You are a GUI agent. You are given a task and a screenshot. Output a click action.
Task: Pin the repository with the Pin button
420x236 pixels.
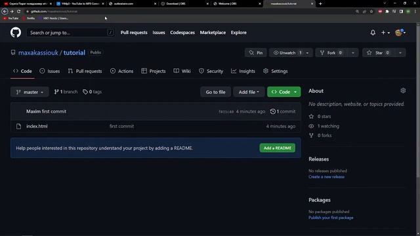(256, 52)
